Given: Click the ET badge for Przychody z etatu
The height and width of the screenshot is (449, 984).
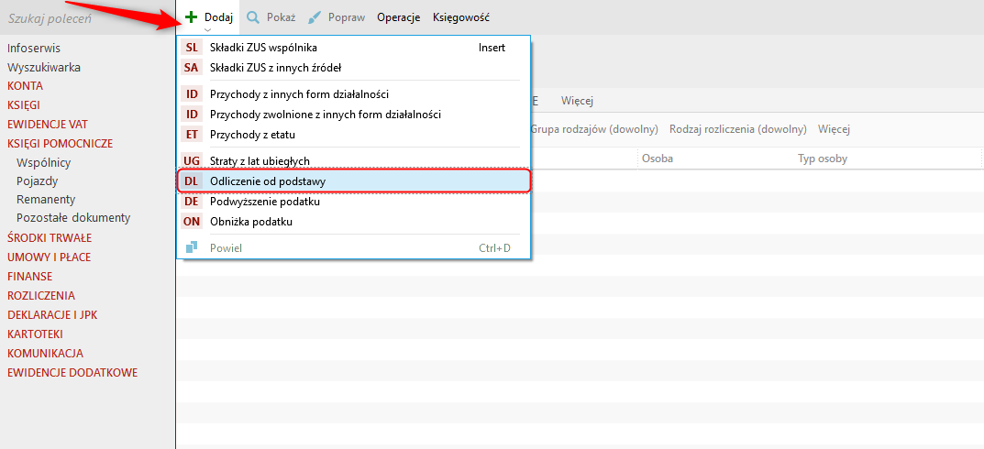Looking at the screenshot, I should (x=192, y=134).
